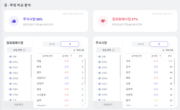Switch to 워드맵 tab in 암호화폐시장 panel
Image resolution: width=180 pixels, height=110 pixels.
click(x=52, y=44)
